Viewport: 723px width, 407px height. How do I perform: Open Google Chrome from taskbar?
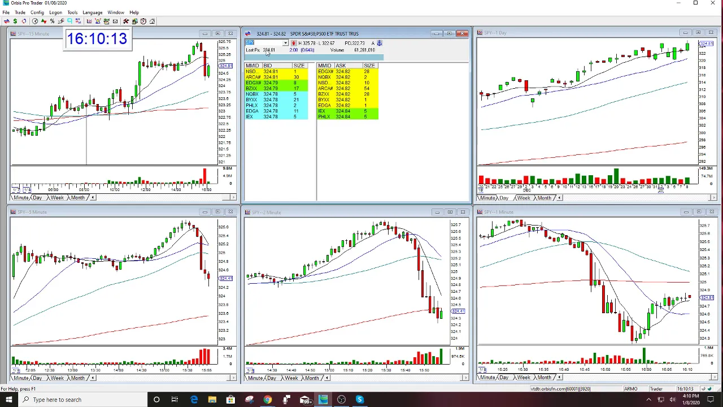click(x=268, y=400)
